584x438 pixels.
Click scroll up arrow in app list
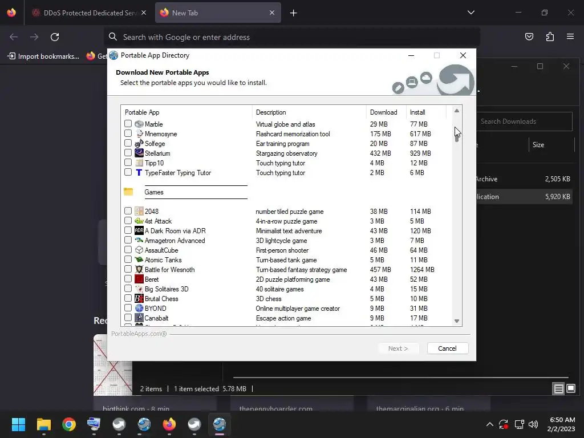[457, 111]
